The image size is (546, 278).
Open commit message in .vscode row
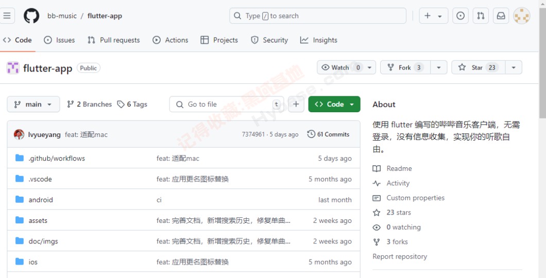[193, 179]
